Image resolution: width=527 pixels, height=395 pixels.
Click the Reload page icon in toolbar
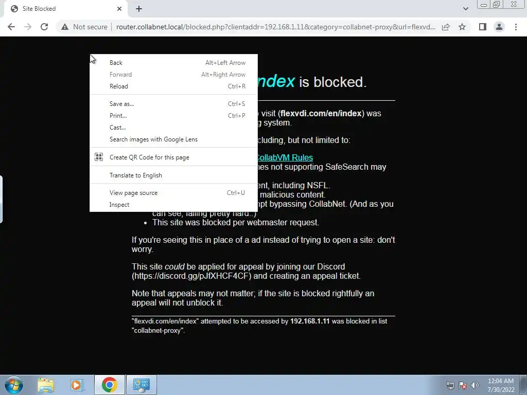[x=44, y=27]
